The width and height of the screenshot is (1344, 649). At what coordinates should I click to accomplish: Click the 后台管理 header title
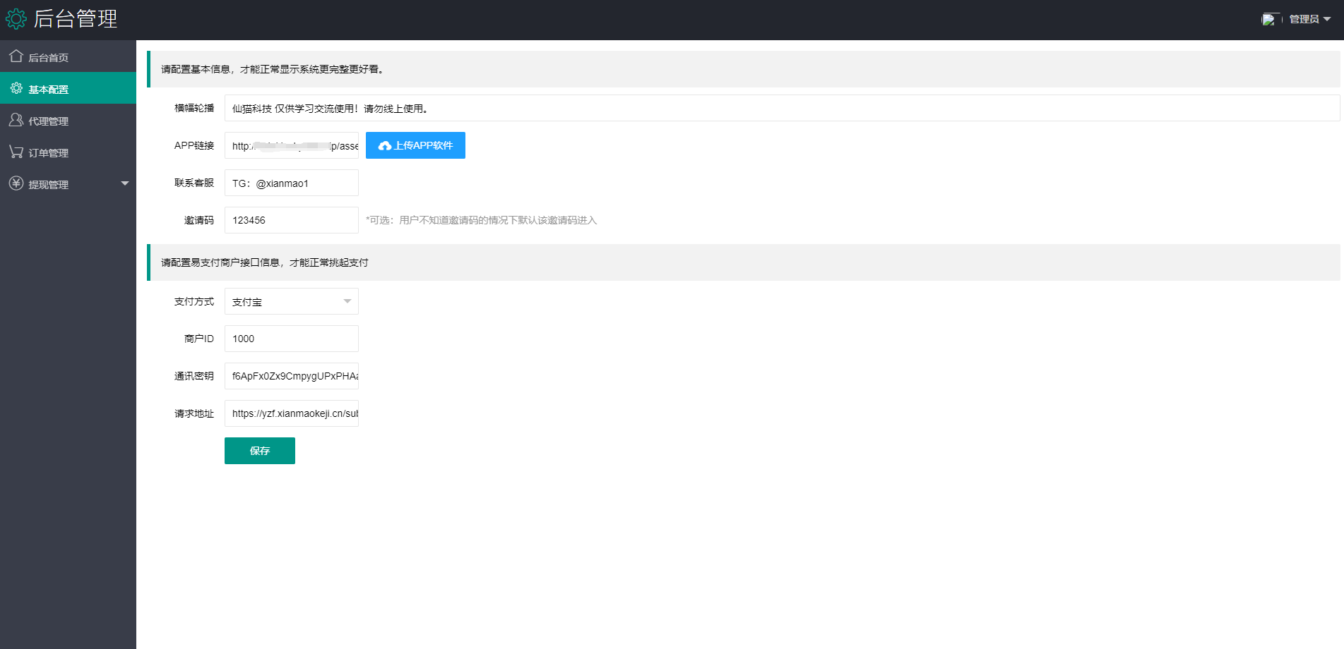point(76,19)
